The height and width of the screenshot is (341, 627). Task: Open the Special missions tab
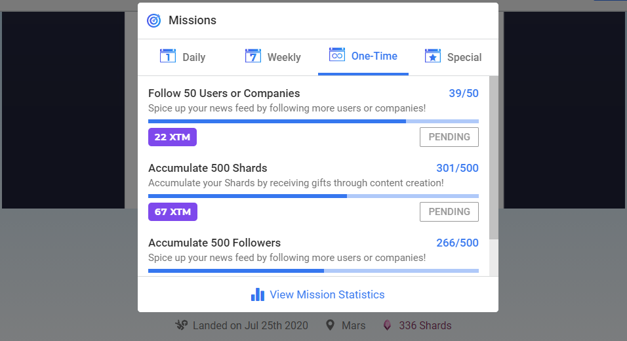point(453,57)
